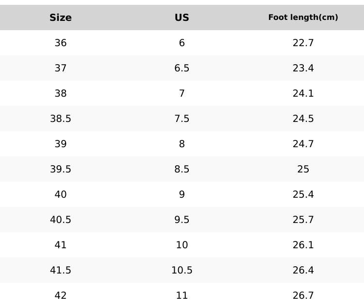Click US size 9.5 cell
The height and width of the screenshot is (308, 364).
(x=182, y=220)
